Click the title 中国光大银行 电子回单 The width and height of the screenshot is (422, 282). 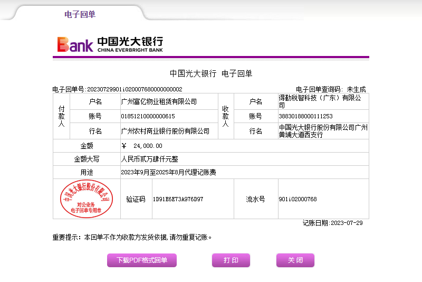point(210,73)
